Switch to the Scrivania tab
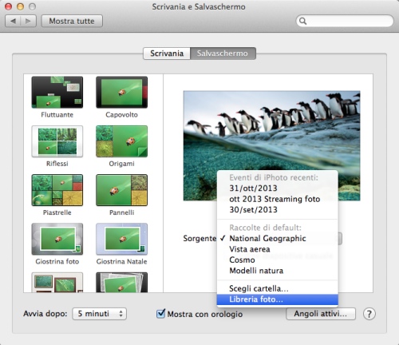Screen dimensions: 399x345 coord(167,54)
